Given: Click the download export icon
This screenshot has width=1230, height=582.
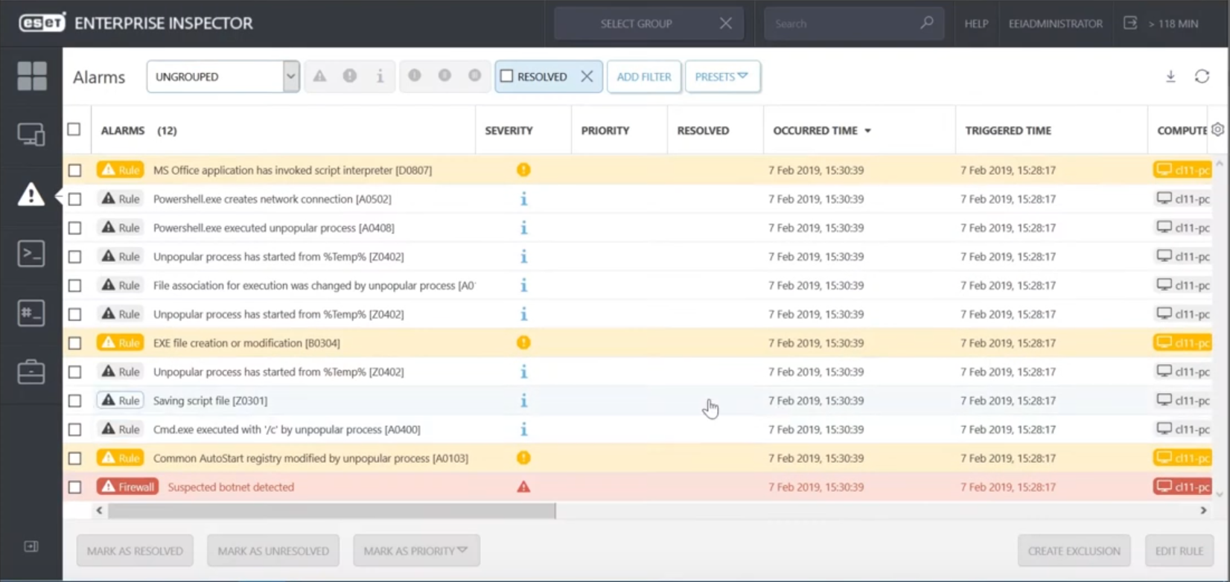Looking at the screenshot, I should pyautogui.click(x=1170, y=77).
